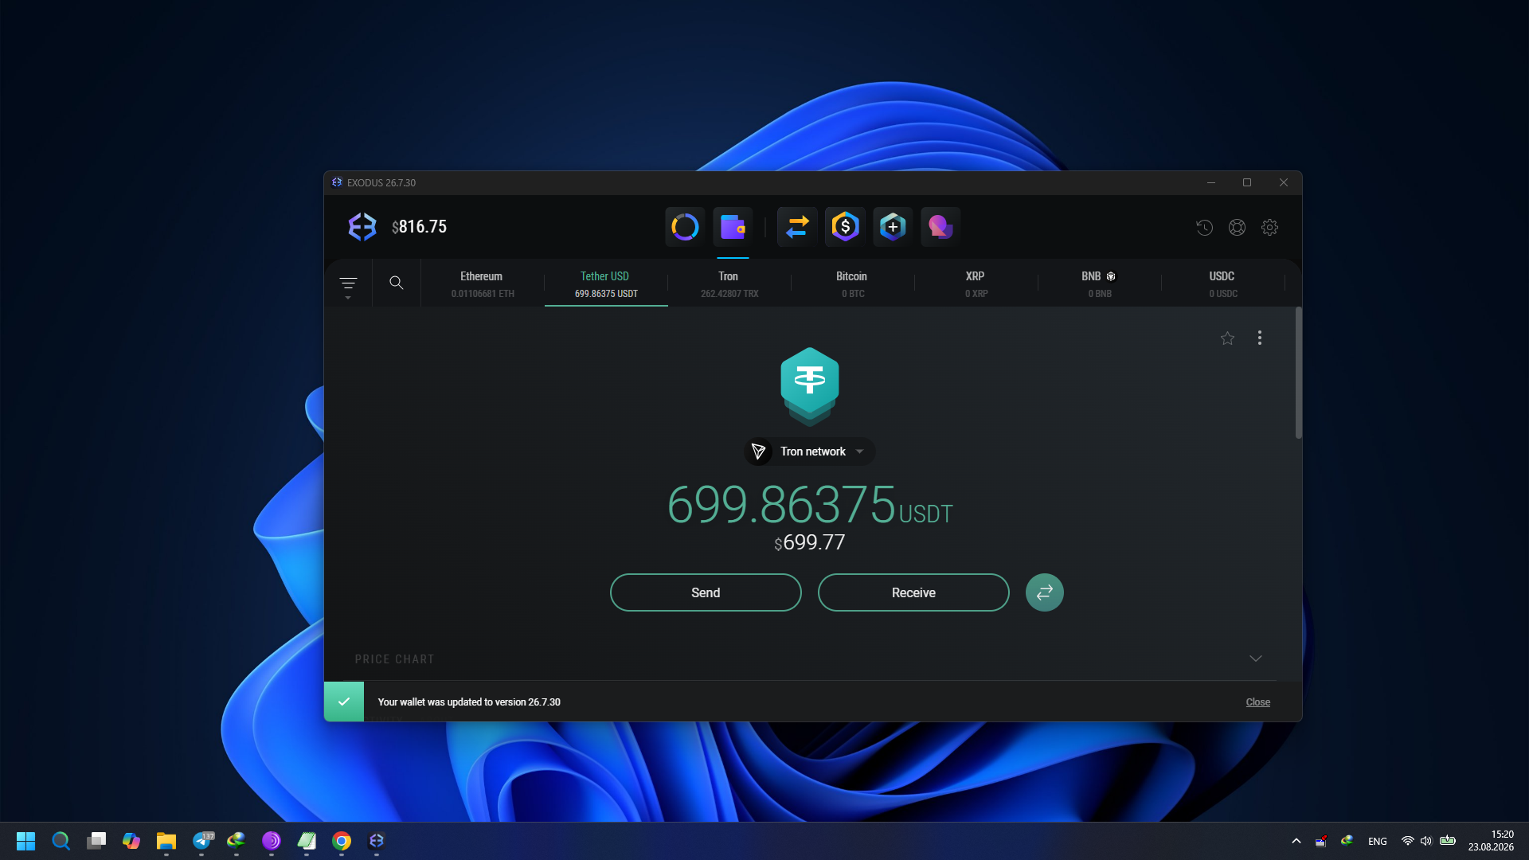Open the Windows Start menu
Screen dimensions: 1529x860
[x=25, y=841]
